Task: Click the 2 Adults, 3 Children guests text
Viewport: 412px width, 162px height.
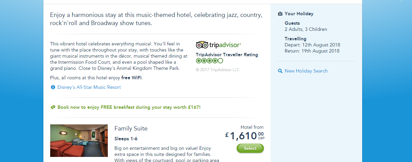Action: click(x=306, y=29)
